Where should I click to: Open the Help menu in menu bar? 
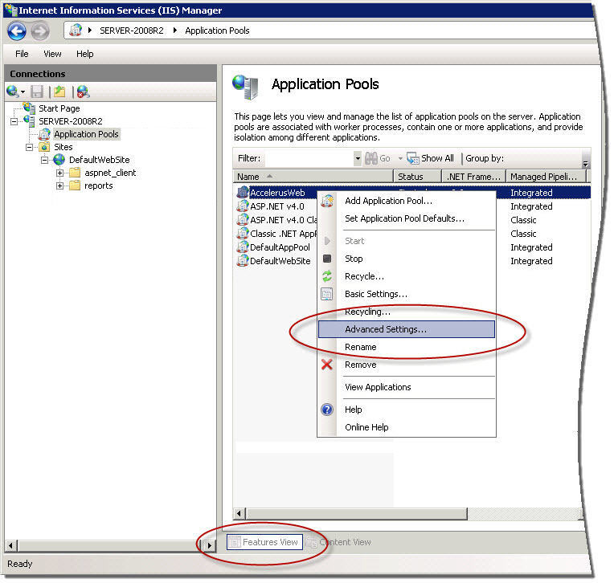pyautogui.click(x=85, y=54)
